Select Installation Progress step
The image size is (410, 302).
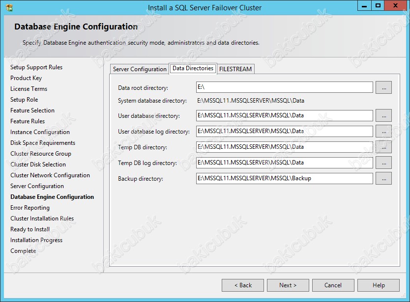36,240
